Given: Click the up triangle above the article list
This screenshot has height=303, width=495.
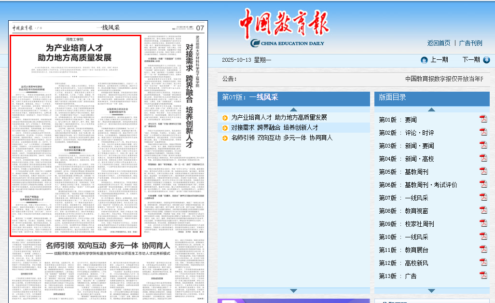Looking at the screenshot, I should tap(293, 109).
